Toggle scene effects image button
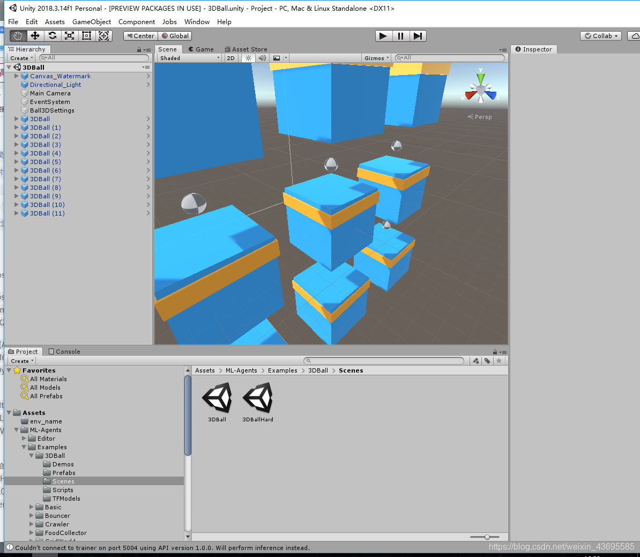This screenshot has height=557, width=640. tap(277, 58)
